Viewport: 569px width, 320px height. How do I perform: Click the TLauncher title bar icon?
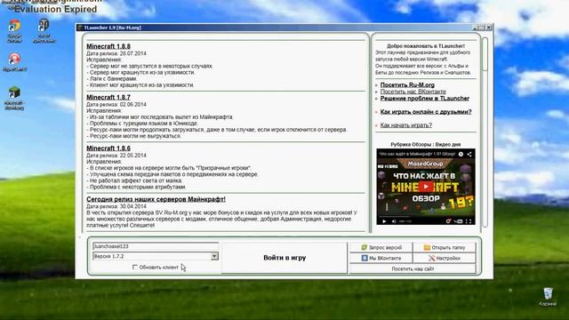[80, 28]
